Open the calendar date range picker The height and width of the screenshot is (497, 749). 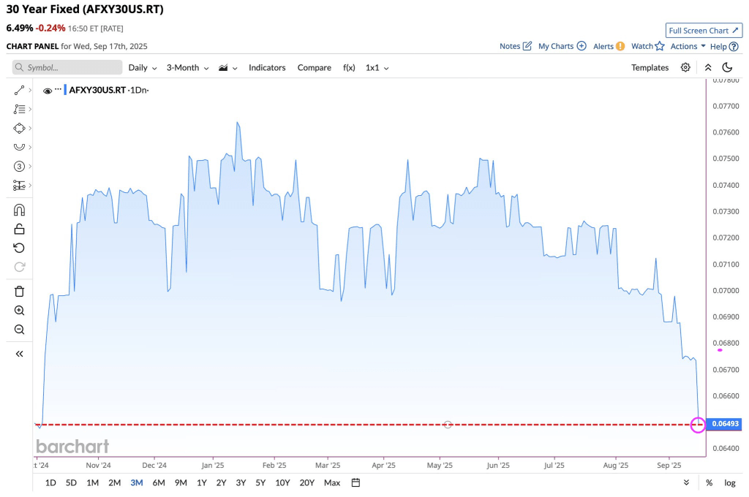click(x=355, y=482)
